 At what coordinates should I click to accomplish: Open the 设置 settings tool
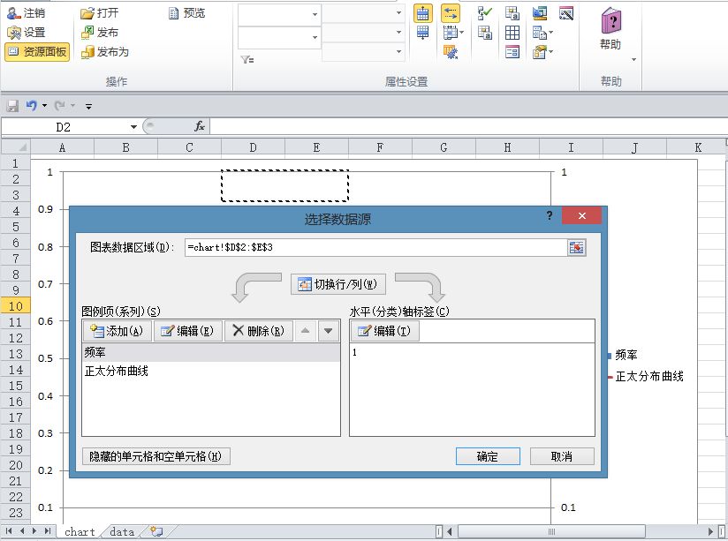click(x=27, y=33)
